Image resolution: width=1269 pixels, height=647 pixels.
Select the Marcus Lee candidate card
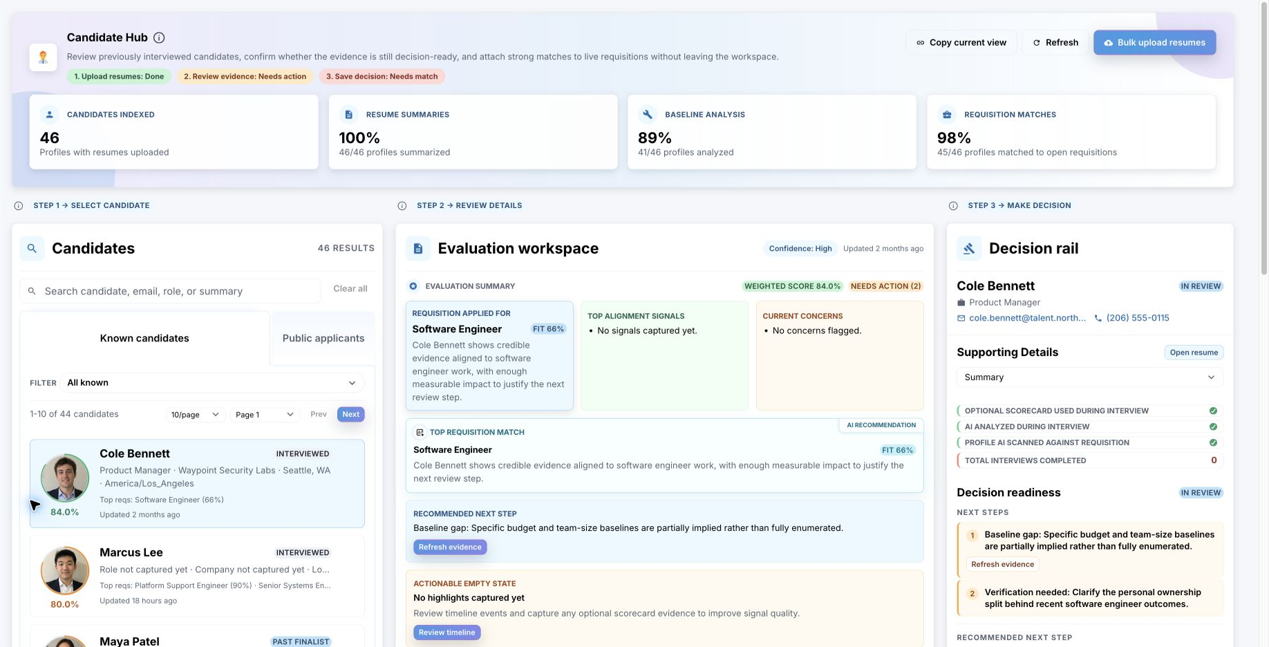click(x=197, y=576)
